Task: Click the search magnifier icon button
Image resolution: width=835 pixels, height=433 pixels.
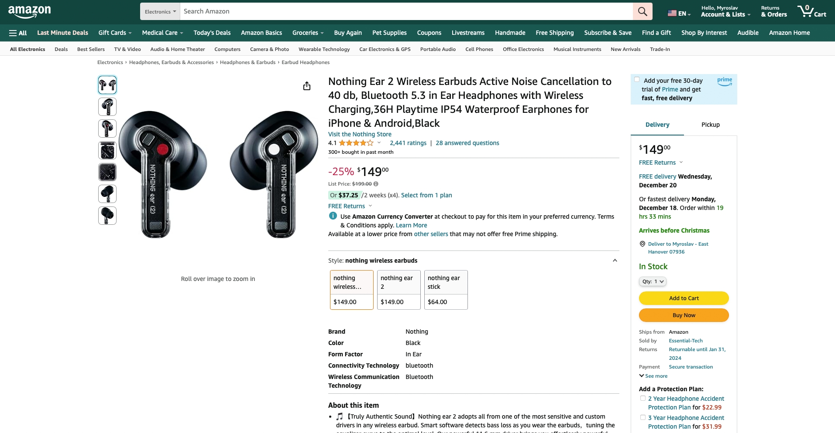Action: [x=643, y=11]
